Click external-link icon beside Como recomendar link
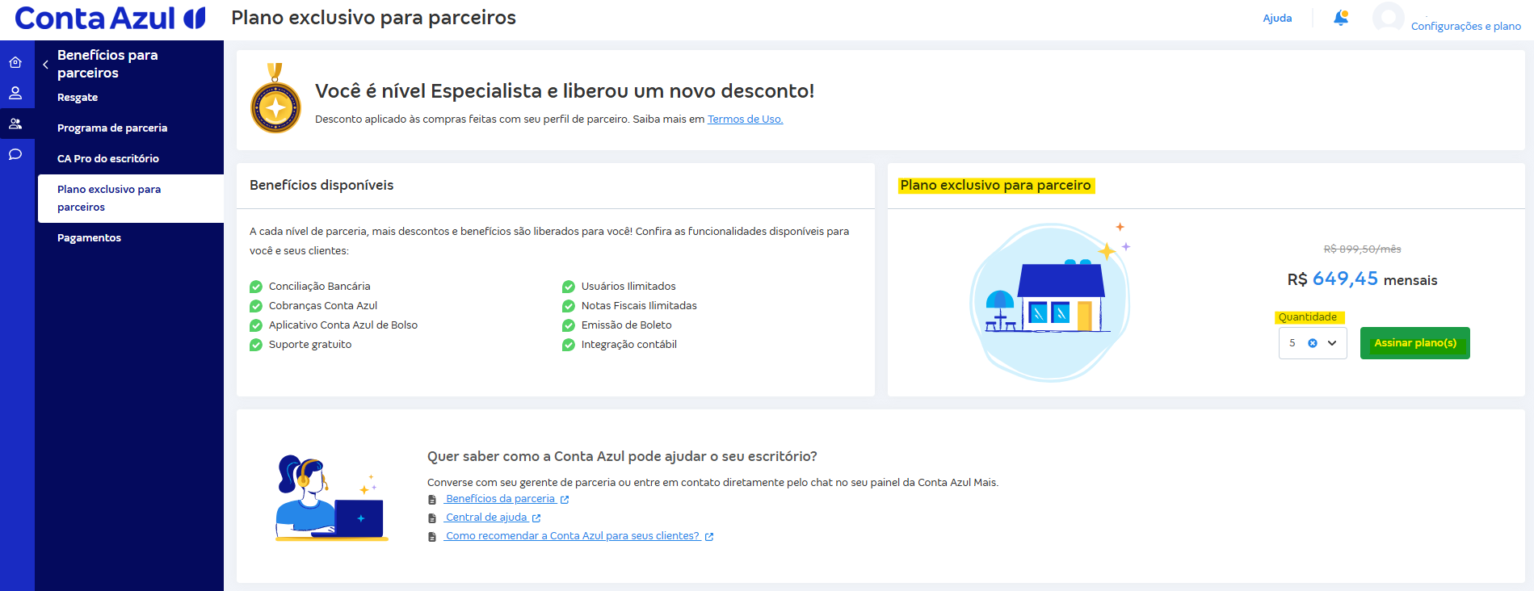The image size is (1534, 591). tap(709, 537)
